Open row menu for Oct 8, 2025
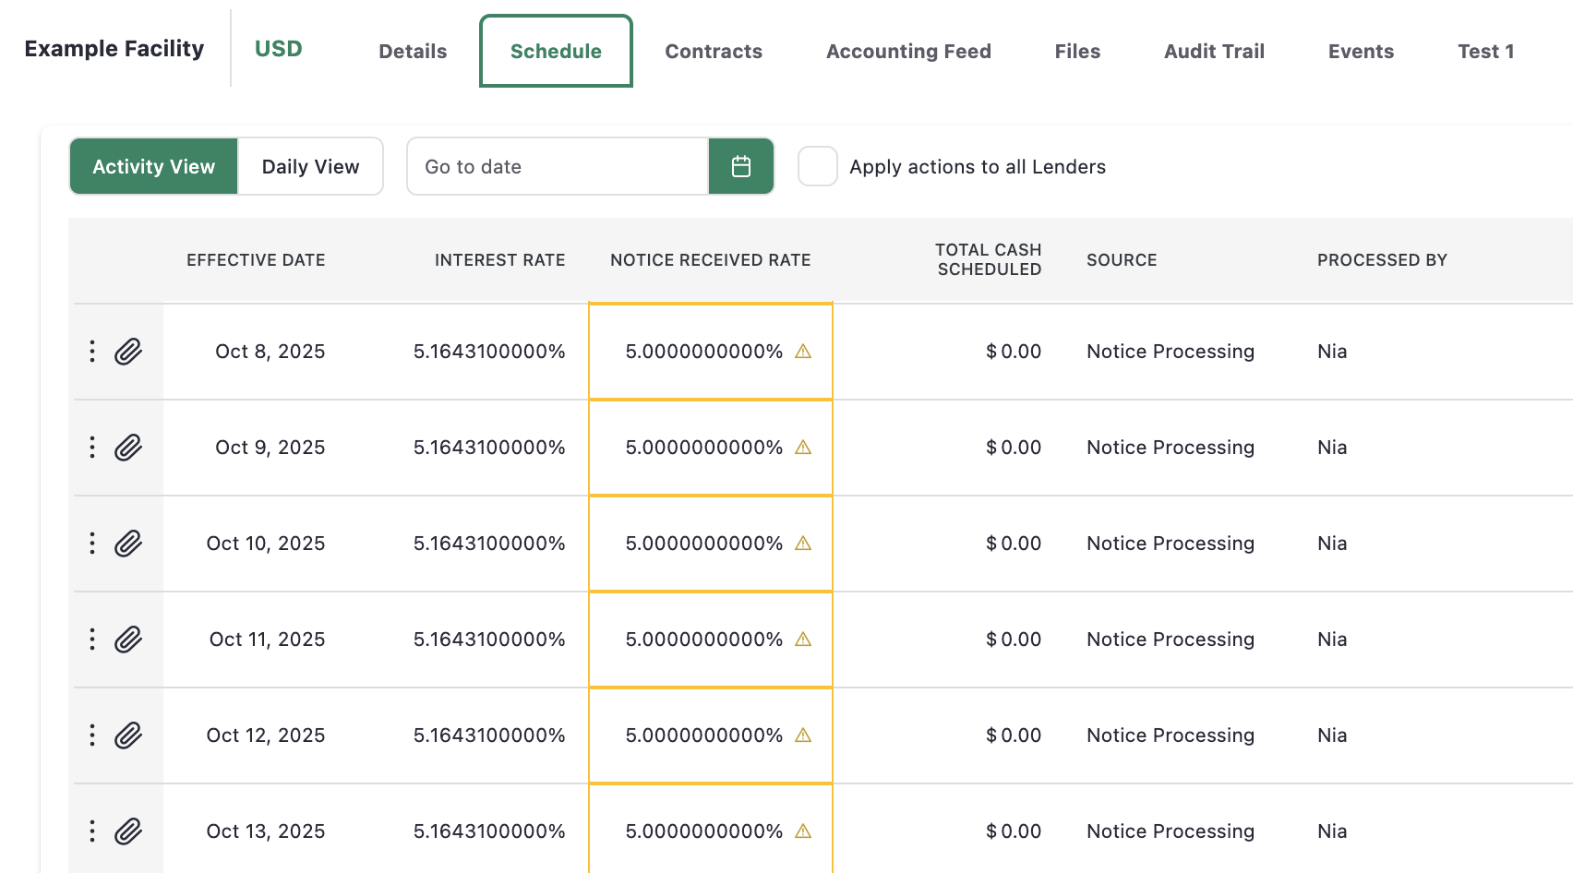1573x873 pixels. (x=92, y=351)
